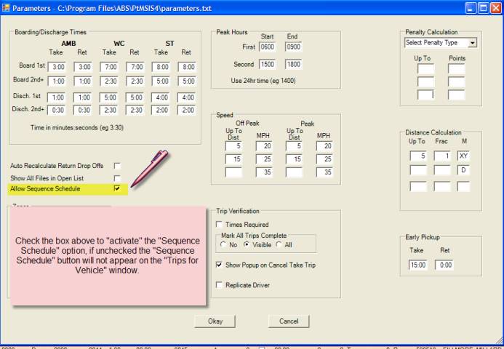504x349 pixels.
Task: Check Show All Files in Open List
Action: [117, 177]
